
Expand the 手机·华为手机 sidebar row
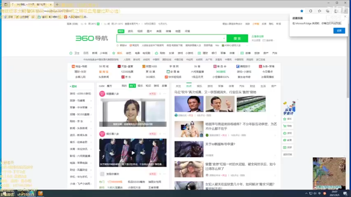click(81, 177)
